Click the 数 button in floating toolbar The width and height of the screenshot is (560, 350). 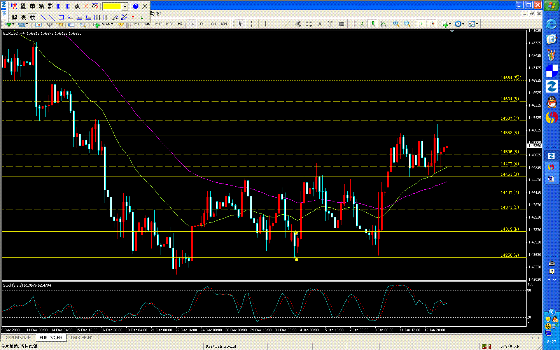[x=77, y=6]
